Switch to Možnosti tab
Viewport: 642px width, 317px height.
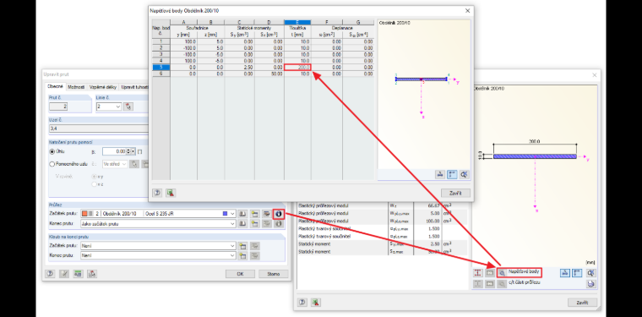pyautogui.click(x=76, y=87)
